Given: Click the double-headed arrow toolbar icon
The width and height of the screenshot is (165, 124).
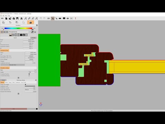Looking at the screenshot, I should click(2, 18).
